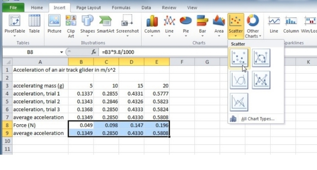Select column A header

pos(40,62)
